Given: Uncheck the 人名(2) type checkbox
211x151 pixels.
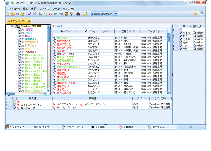Looking at the screenshot, I should 20,33.
